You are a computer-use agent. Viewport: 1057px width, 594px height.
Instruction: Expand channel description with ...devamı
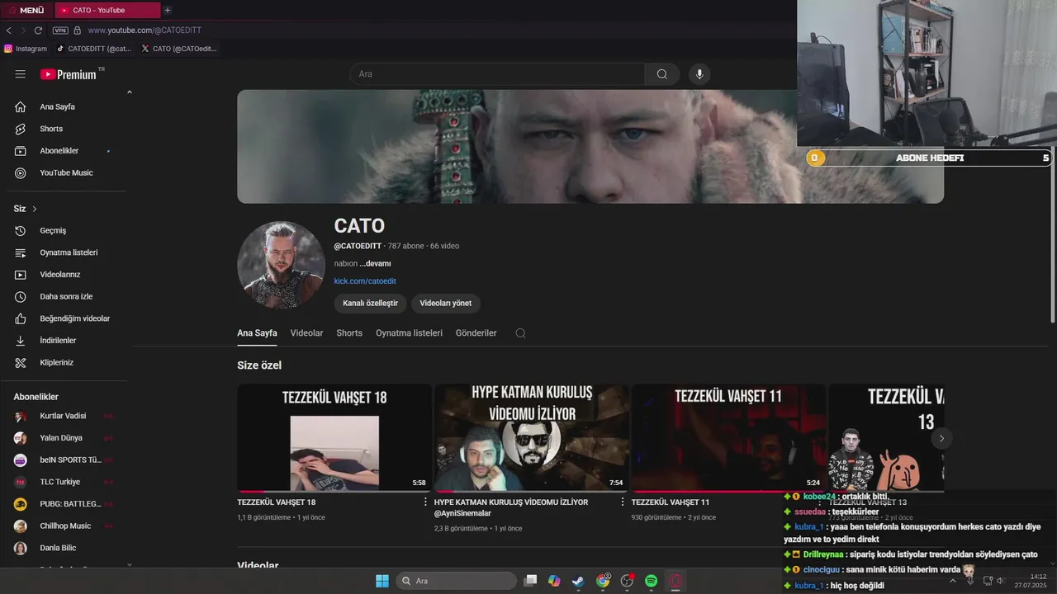[375, 263]
